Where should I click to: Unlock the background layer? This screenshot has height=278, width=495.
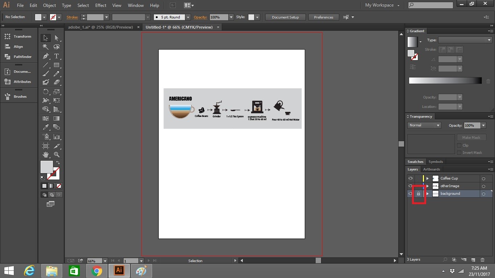click(x=419, y=194)
